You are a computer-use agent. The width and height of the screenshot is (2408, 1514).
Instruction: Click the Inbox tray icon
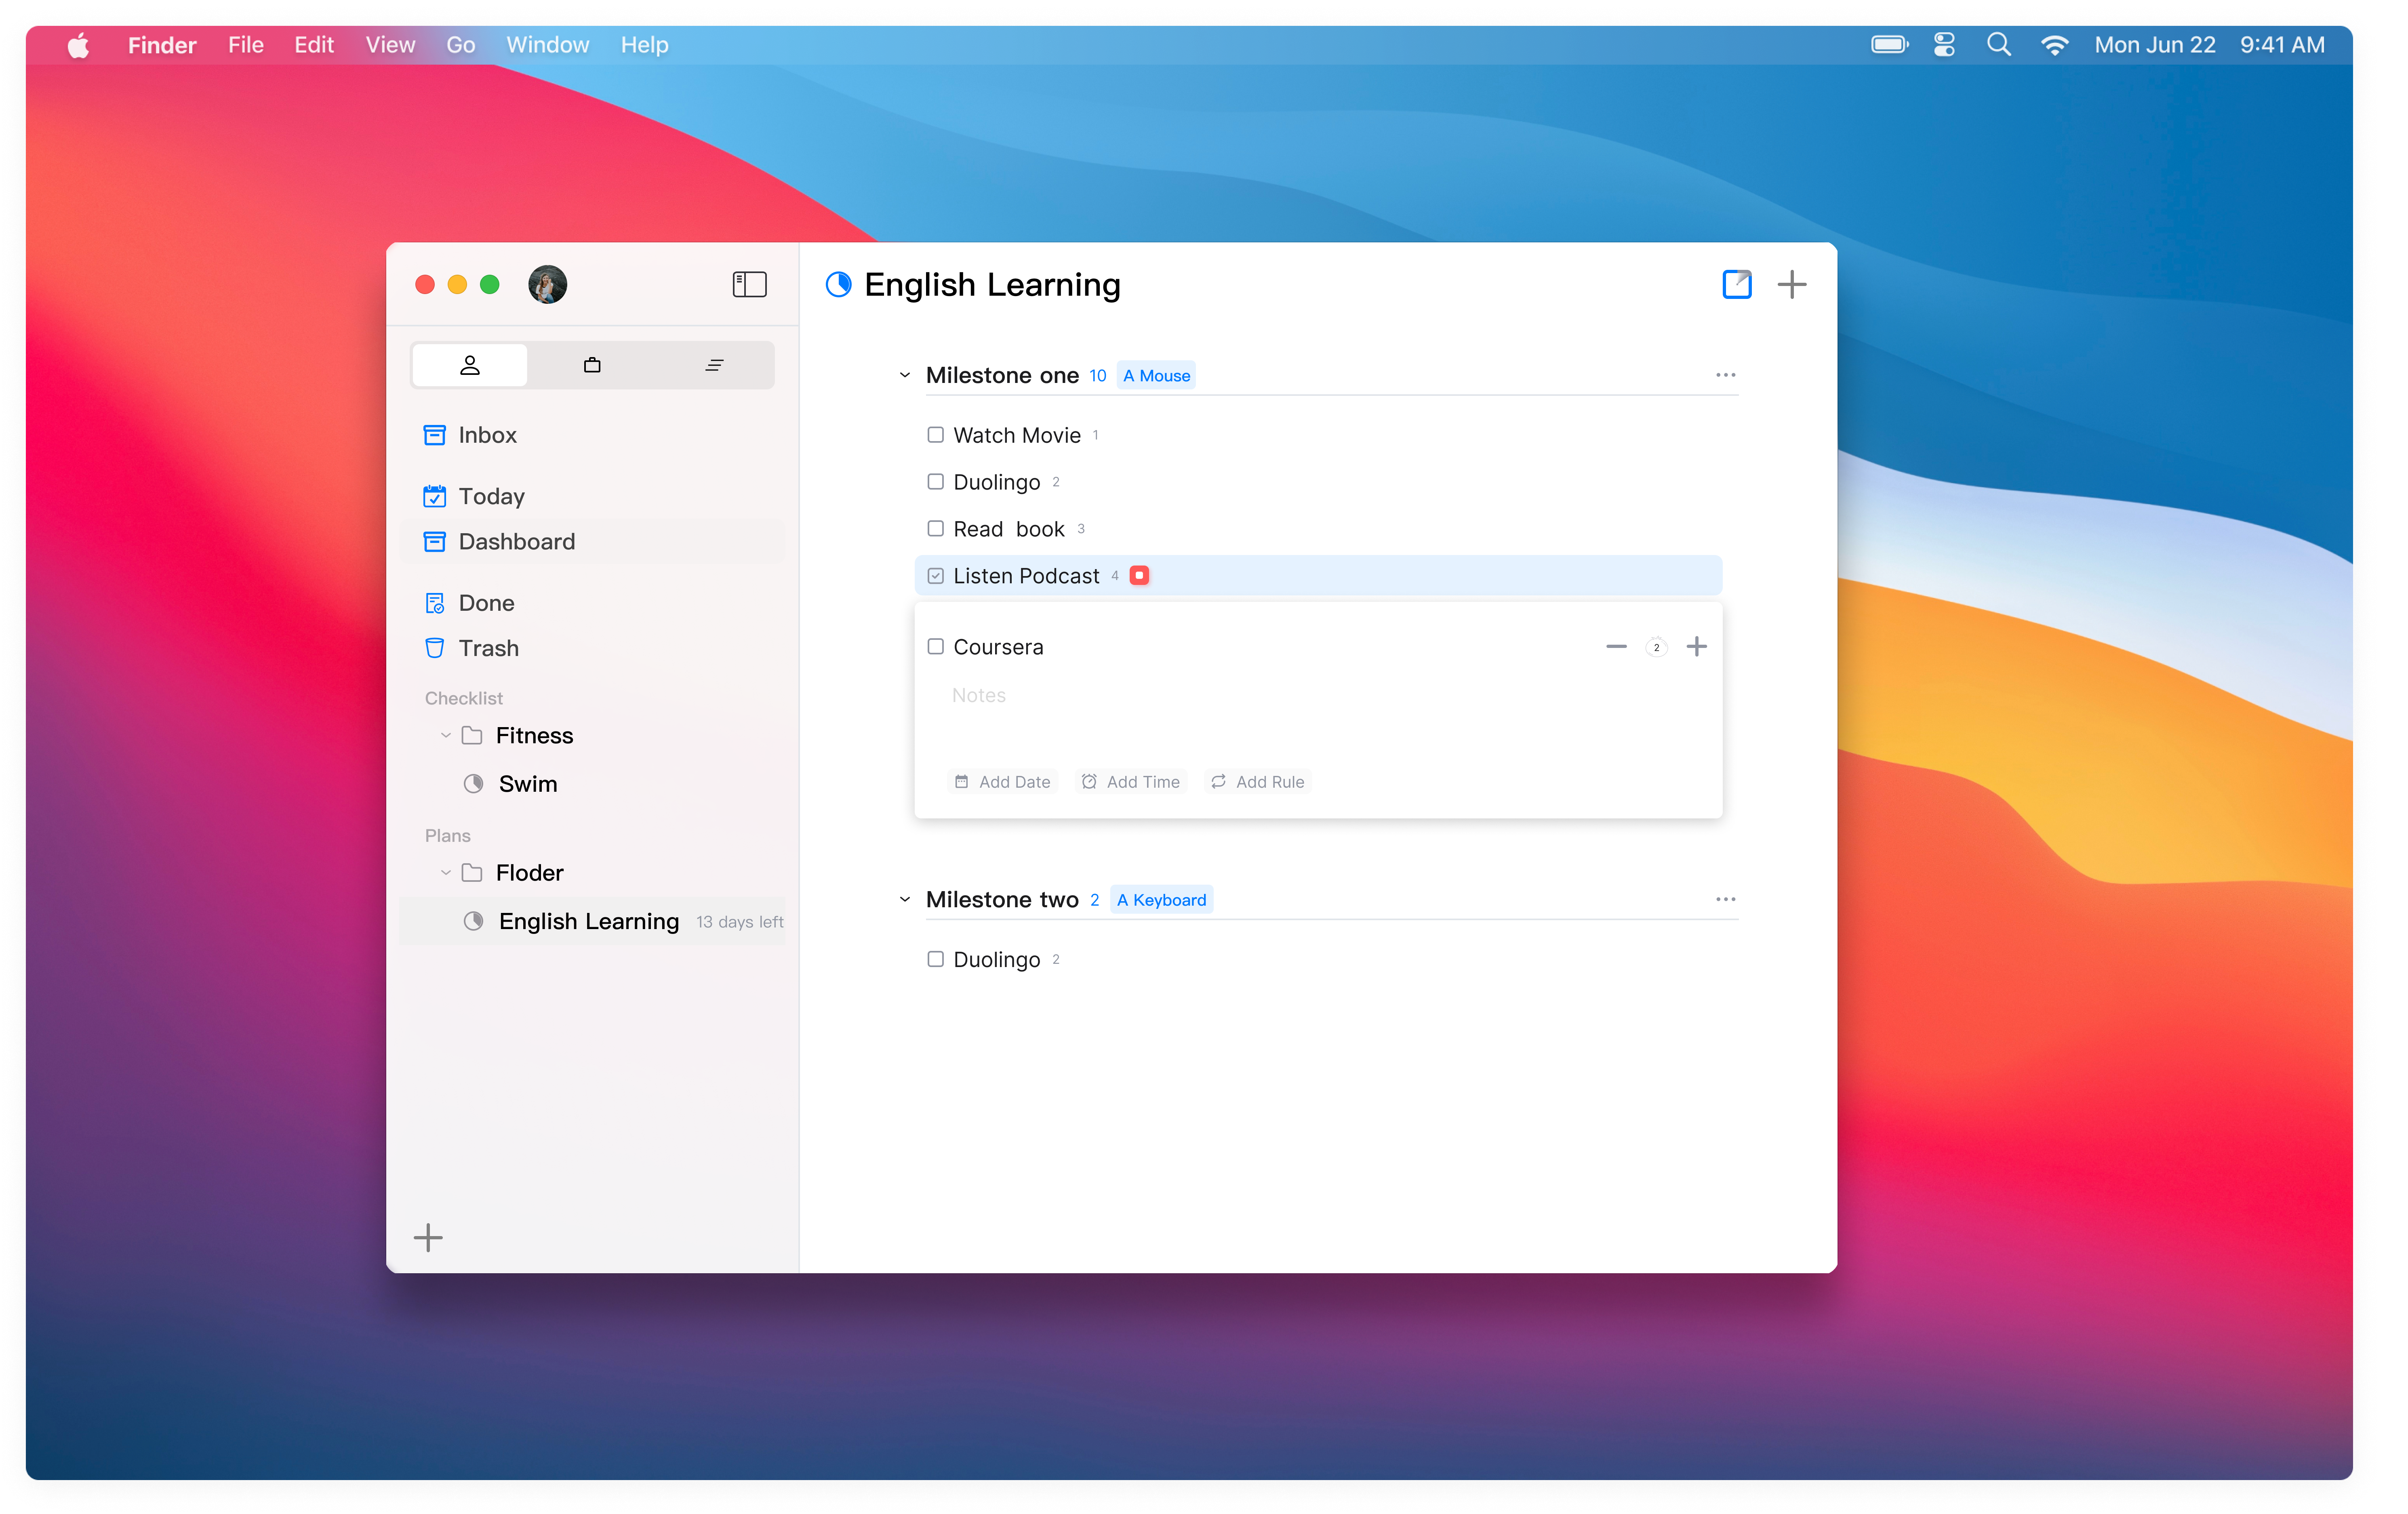tap(434, 435)
